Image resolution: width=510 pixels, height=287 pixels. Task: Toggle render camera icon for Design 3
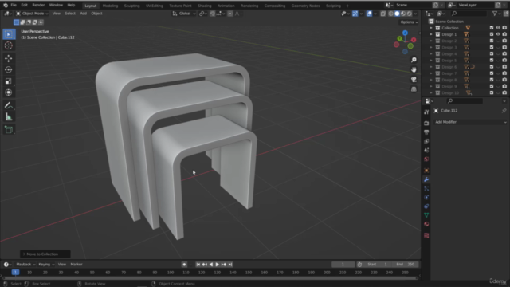(504, 48)
